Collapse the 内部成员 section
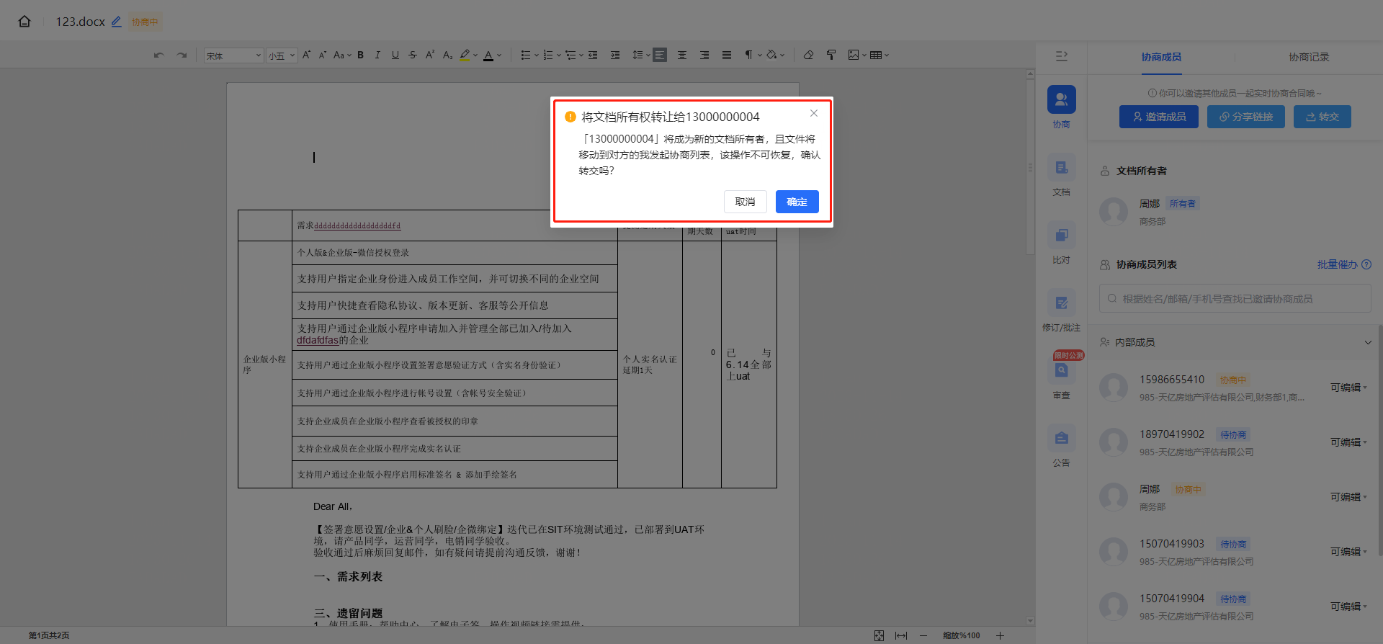The image size is (1383, 644). tap(1368, 342)
